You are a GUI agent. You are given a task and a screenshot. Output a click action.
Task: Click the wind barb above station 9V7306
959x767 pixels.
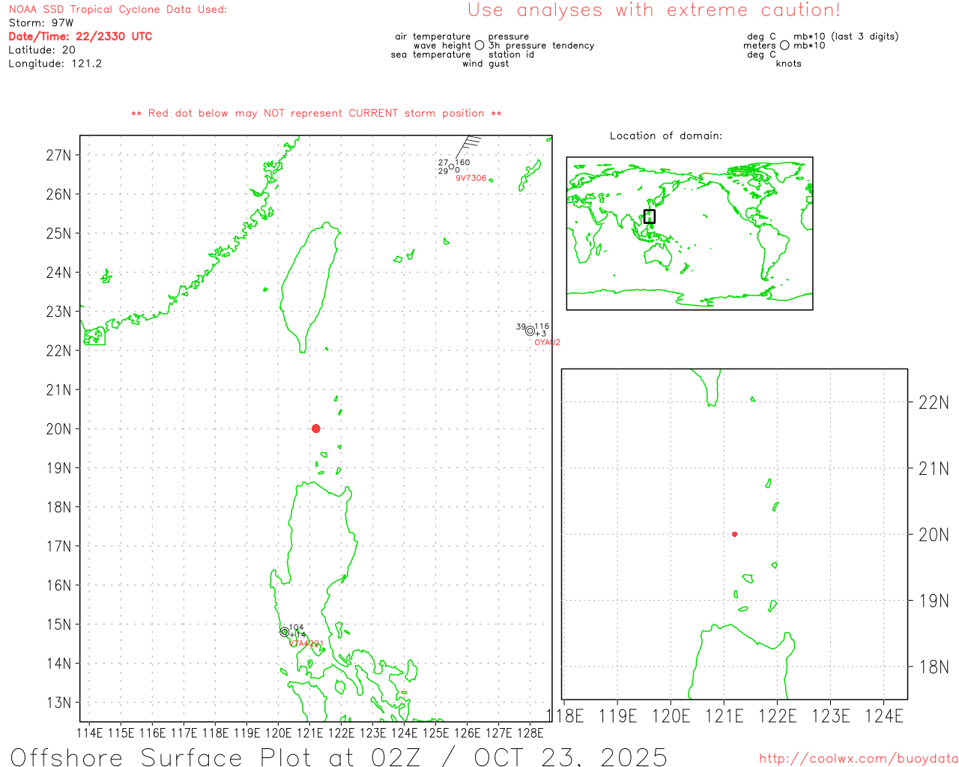(468, 145)
